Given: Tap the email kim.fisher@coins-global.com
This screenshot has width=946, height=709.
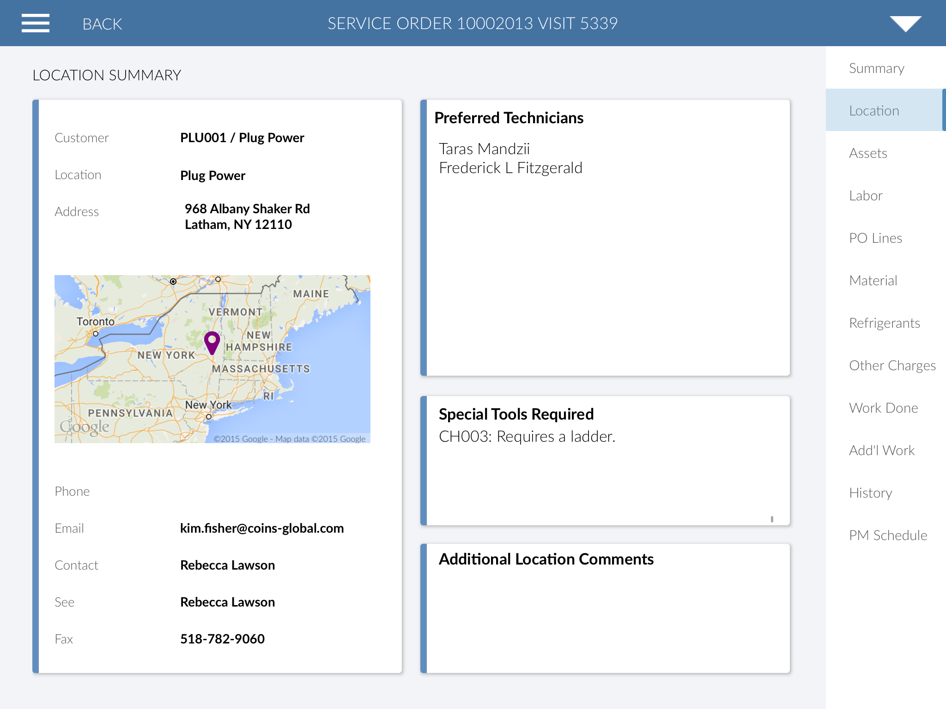Looking at the screenshot, I should (262, 528).
